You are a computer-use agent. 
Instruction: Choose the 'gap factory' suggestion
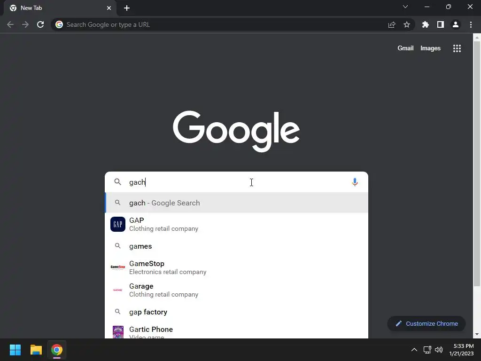coord(237,312)
